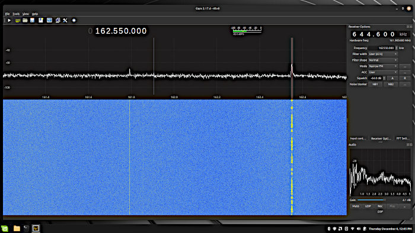Click the Squelch value field
The height and width of the screenshot is (233, 415).
point(375,78)
